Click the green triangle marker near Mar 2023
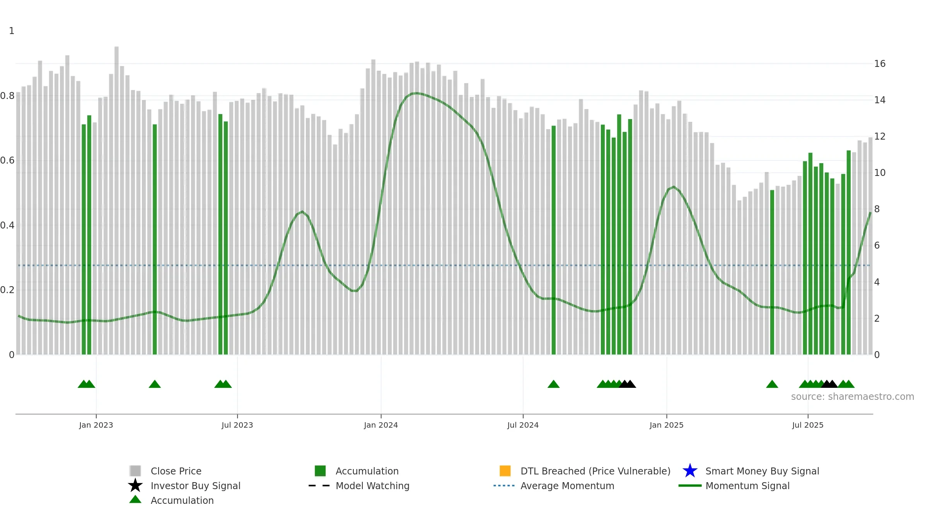Screen dimensions: 928x522 [x=155, y=384]
